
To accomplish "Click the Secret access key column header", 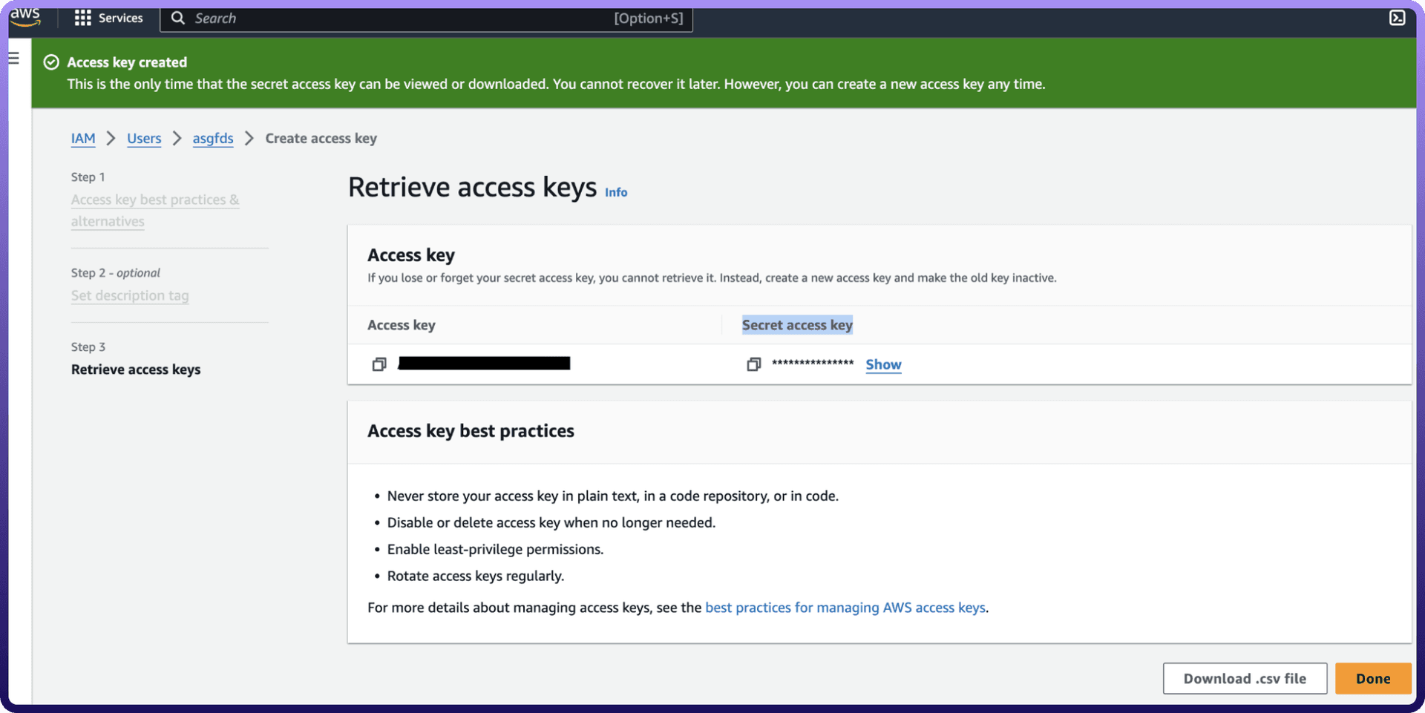I will [x=797, y=325].
